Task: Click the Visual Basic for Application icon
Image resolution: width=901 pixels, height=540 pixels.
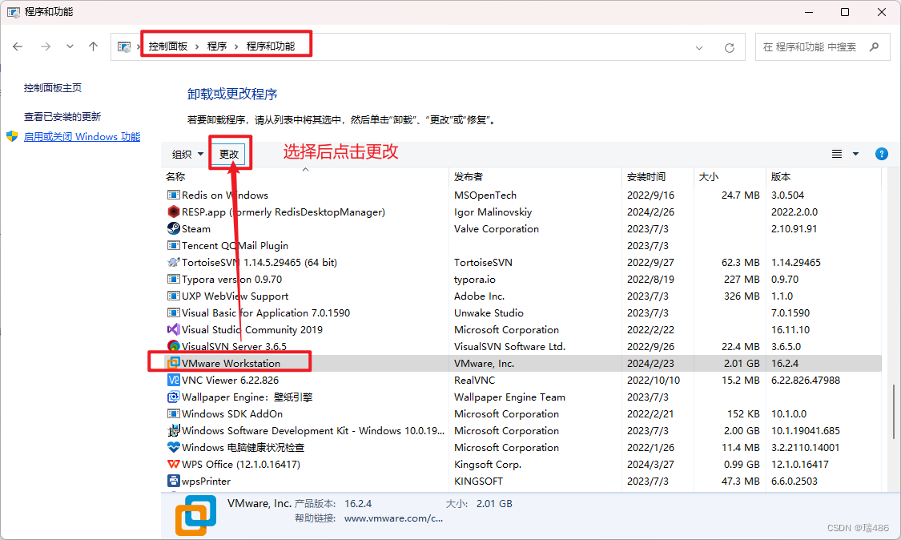Action: point(173,312)
